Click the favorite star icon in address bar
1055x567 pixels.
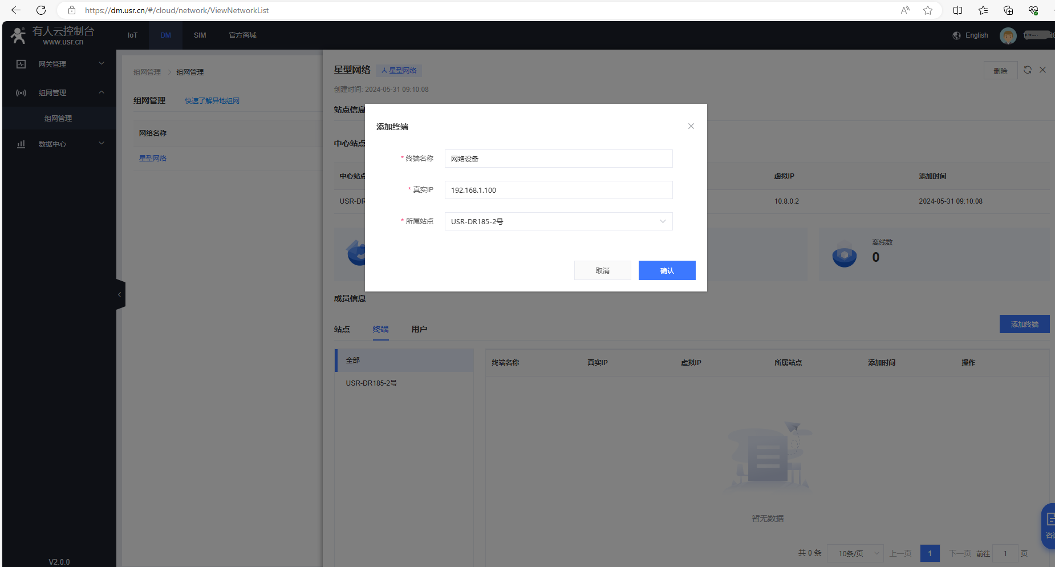pyautogui.click(x=928, y=10)
